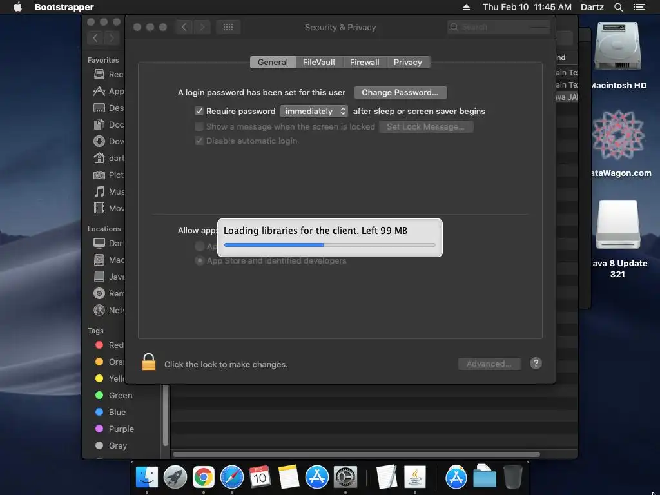Open Music in Finder Favorites

click(109, 191)
